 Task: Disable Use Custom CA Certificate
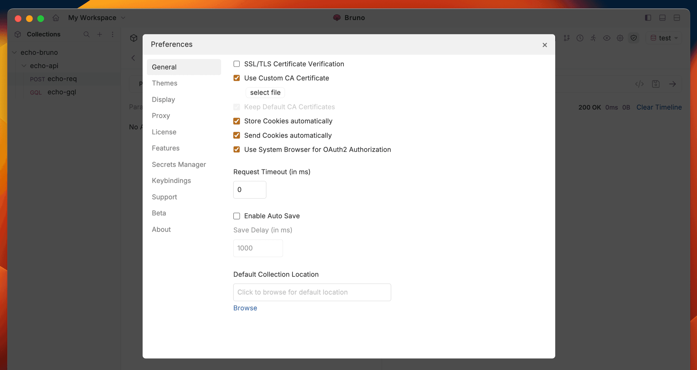tap(237, 78)
